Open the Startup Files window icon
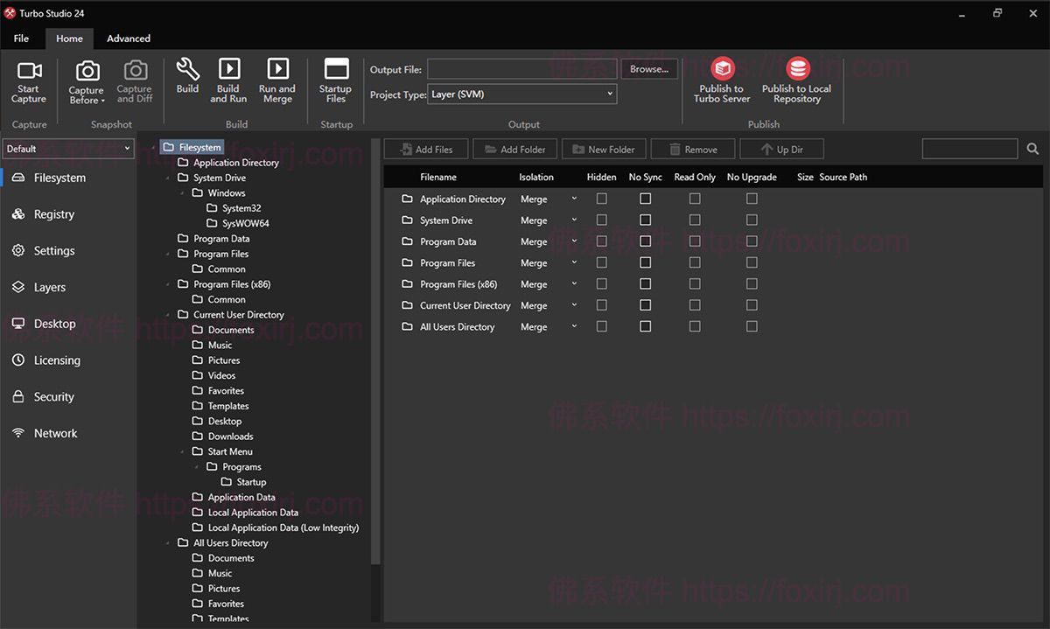Image resolution: width=1050 pixels, height=629 pixels. coord(336,70)
